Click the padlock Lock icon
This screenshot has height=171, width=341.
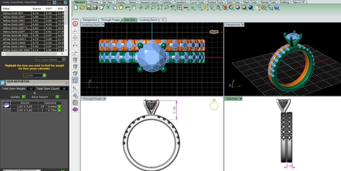point(218,7)
